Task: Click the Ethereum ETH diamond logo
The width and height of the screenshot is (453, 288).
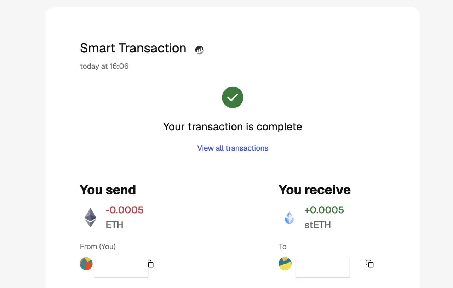Action: click(90, 218)
